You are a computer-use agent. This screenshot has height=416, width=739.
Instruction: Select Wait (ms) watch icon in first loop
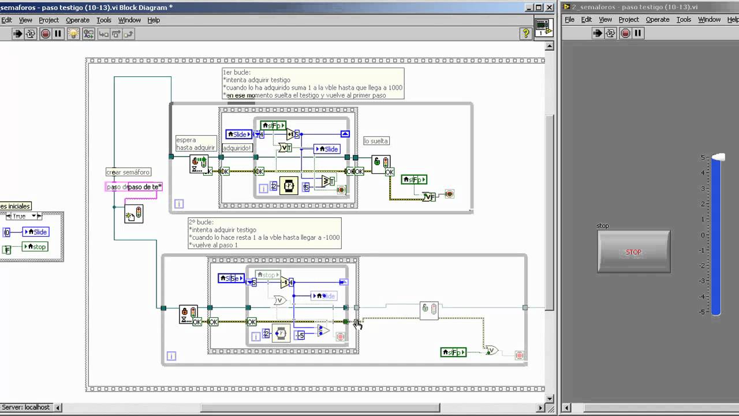[289, 186]
